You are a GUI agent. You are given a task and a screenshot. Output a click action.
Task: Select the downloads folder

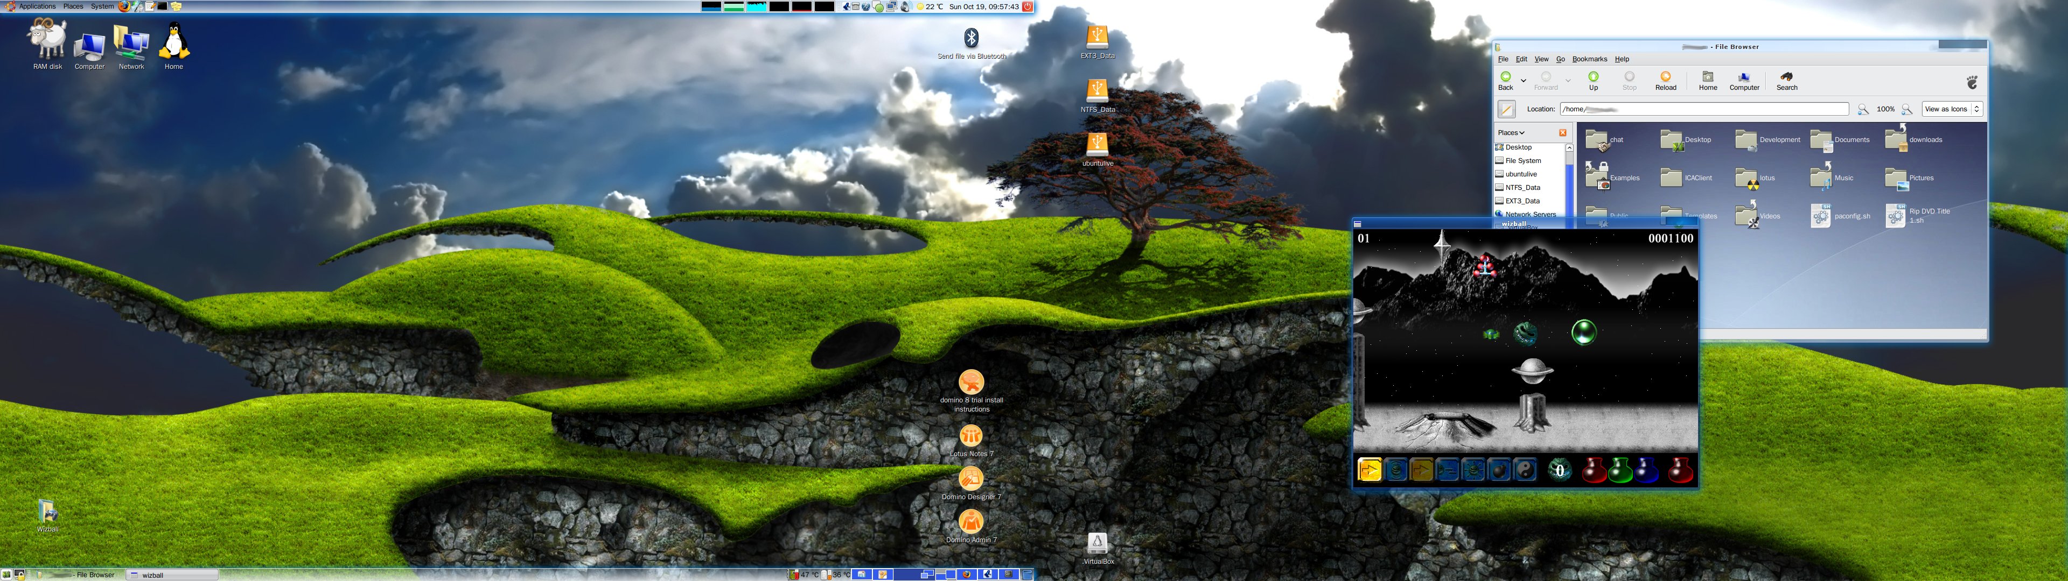click(1913, 138)
